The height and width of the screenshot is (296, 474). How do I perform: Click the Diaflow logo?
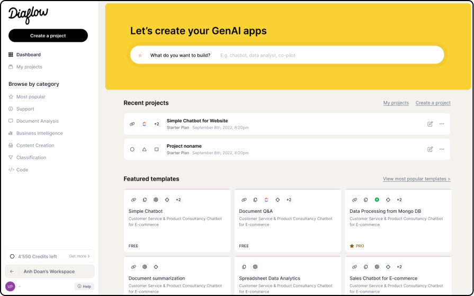point(28,15)
